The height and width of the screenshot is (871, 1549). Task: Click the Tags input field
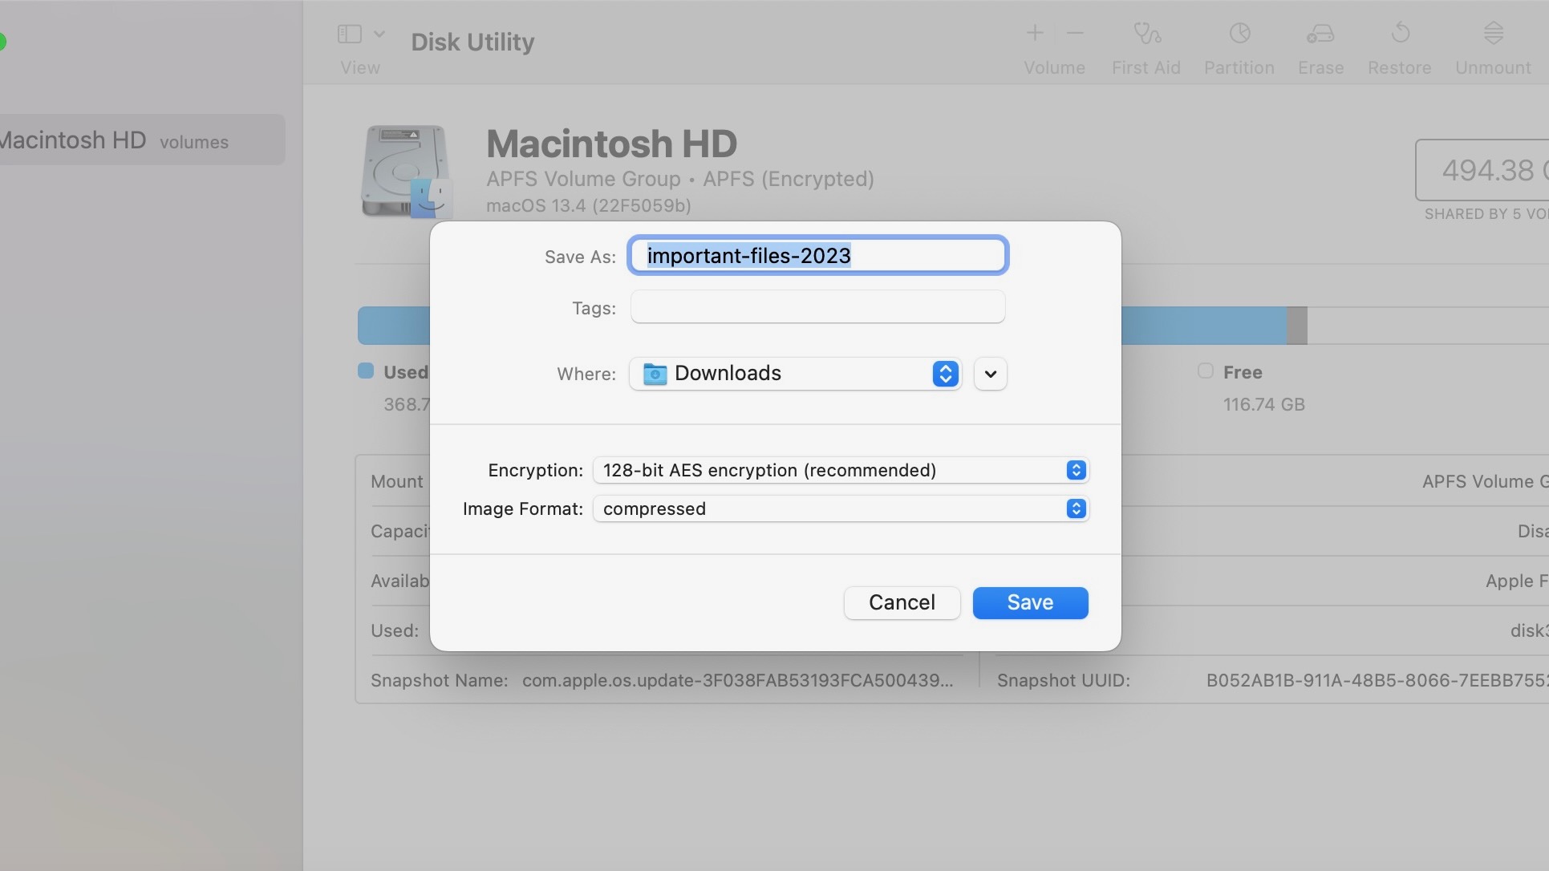pos(817,307)
